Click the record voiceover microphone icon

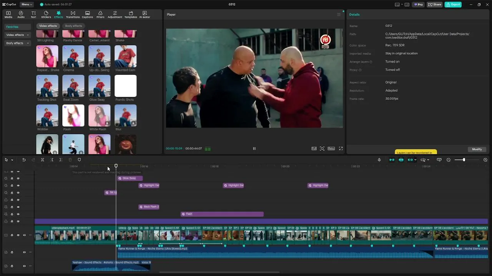pos(379,160)
